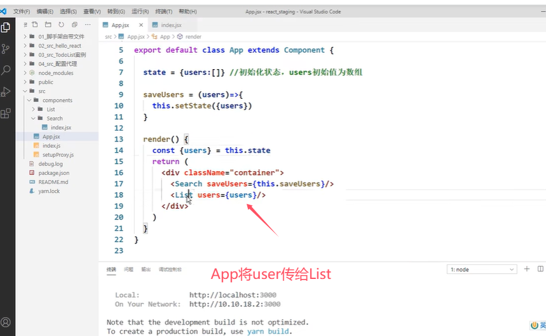Open the Search view in activity bar

pos(6,70)
